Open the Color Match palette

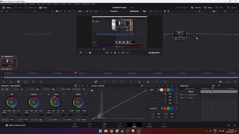point(11,82)
